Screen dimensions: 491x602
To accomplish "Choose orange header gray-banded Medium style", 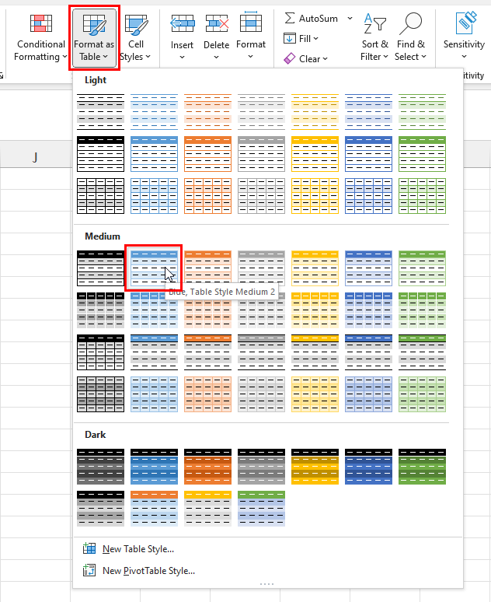I will [x=208, y=352].
